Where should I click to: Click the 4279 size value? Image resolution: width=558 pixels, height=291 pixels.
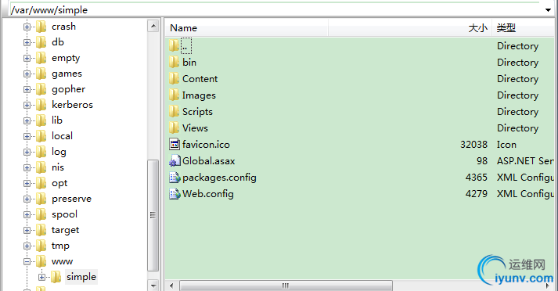pyautogui.click(x=476, y=193)
